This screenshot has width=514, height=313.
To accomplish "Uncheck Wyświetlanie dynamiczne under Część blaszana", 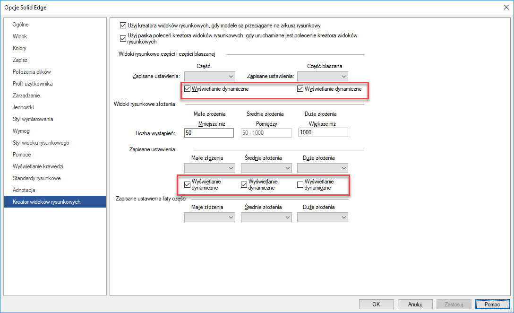I will click(300, 88).
